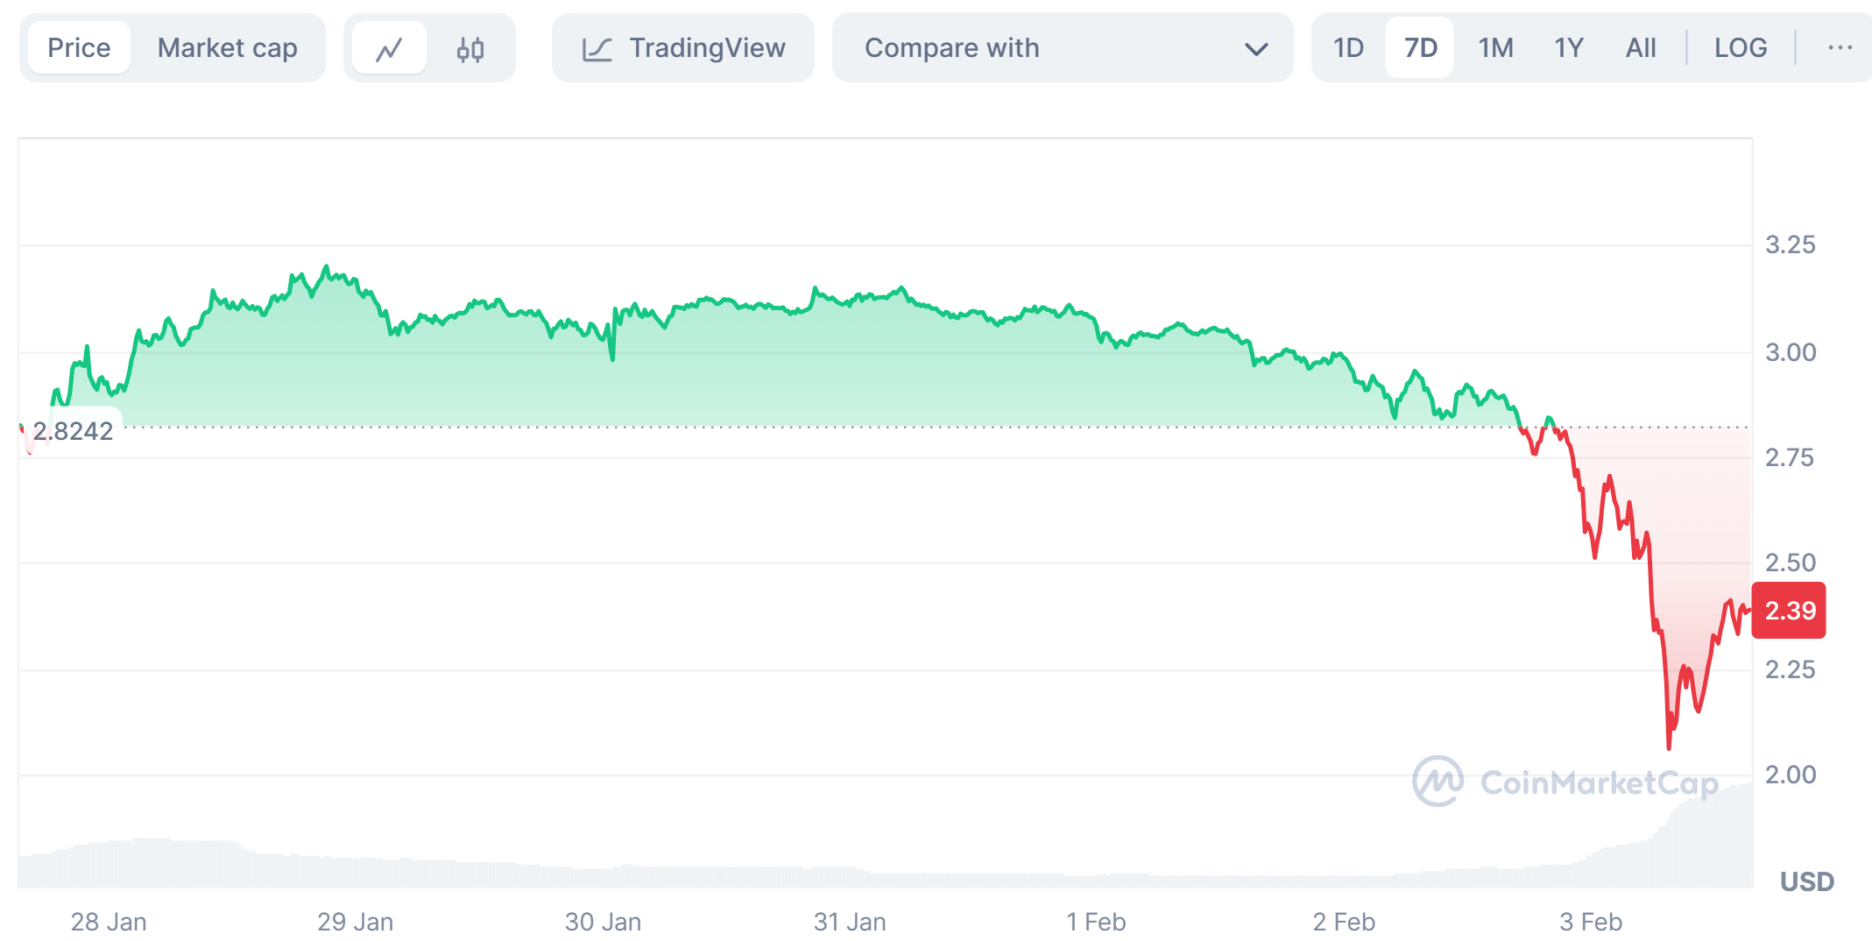The image size is (1872, 941).
Task: Select the 1M time range
Action: [x=1495, y=48]
